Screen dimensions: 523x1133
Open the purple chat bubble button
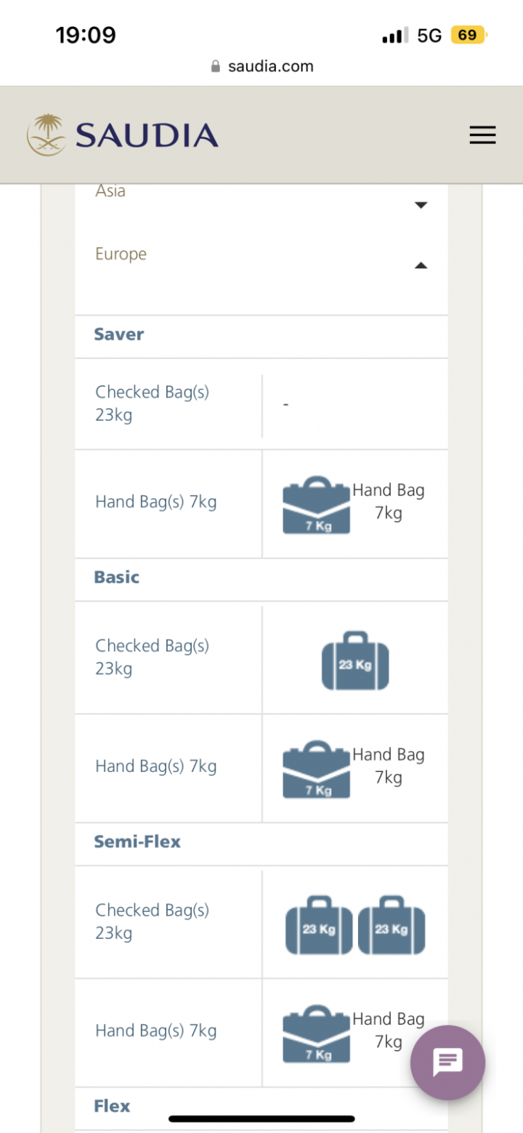[447, 1063]
